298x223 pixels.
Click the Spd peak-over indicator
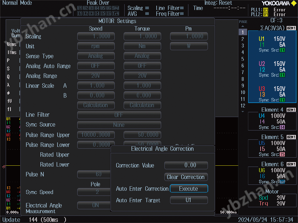(x=116, y=8)
